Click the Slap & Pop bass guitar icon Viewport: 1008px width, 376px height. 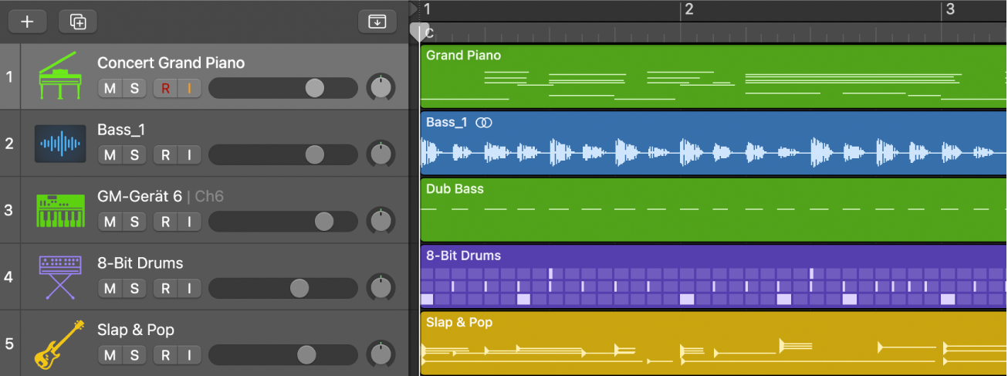click(60, 344)
